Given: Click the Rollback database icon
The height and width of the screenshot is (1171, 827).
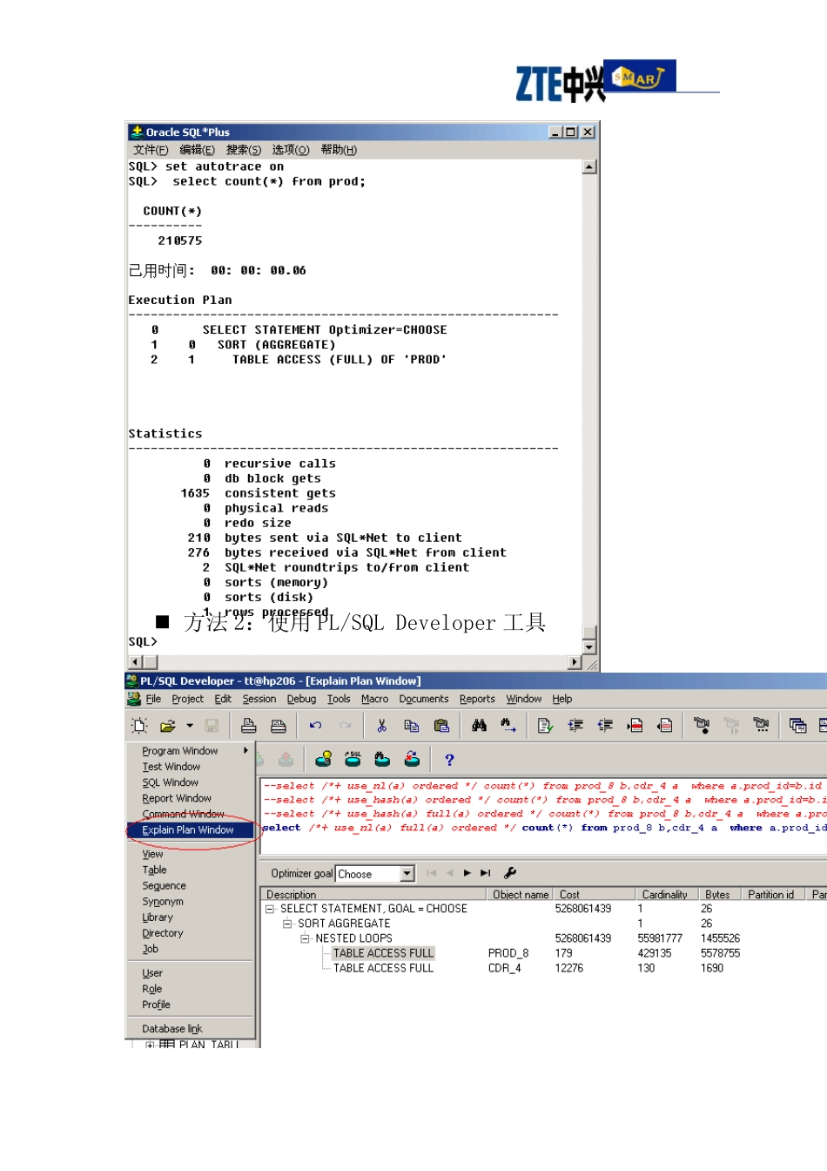Looking at the screenshot, I should (412, 760).
